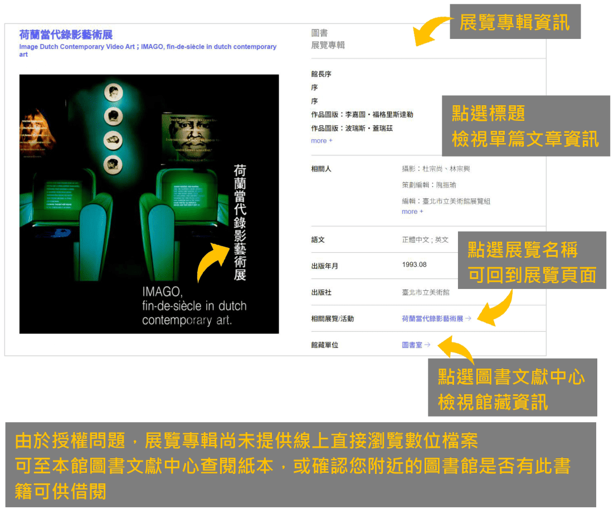Open the 館長序 article entry
This screenshot has width=614, height=514.
(321, 73)
